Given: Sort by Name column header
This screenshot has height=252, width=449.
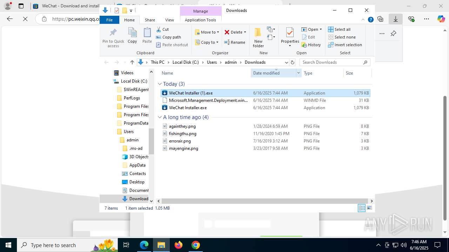Looking at the screenshot, I should pos(167,73).
